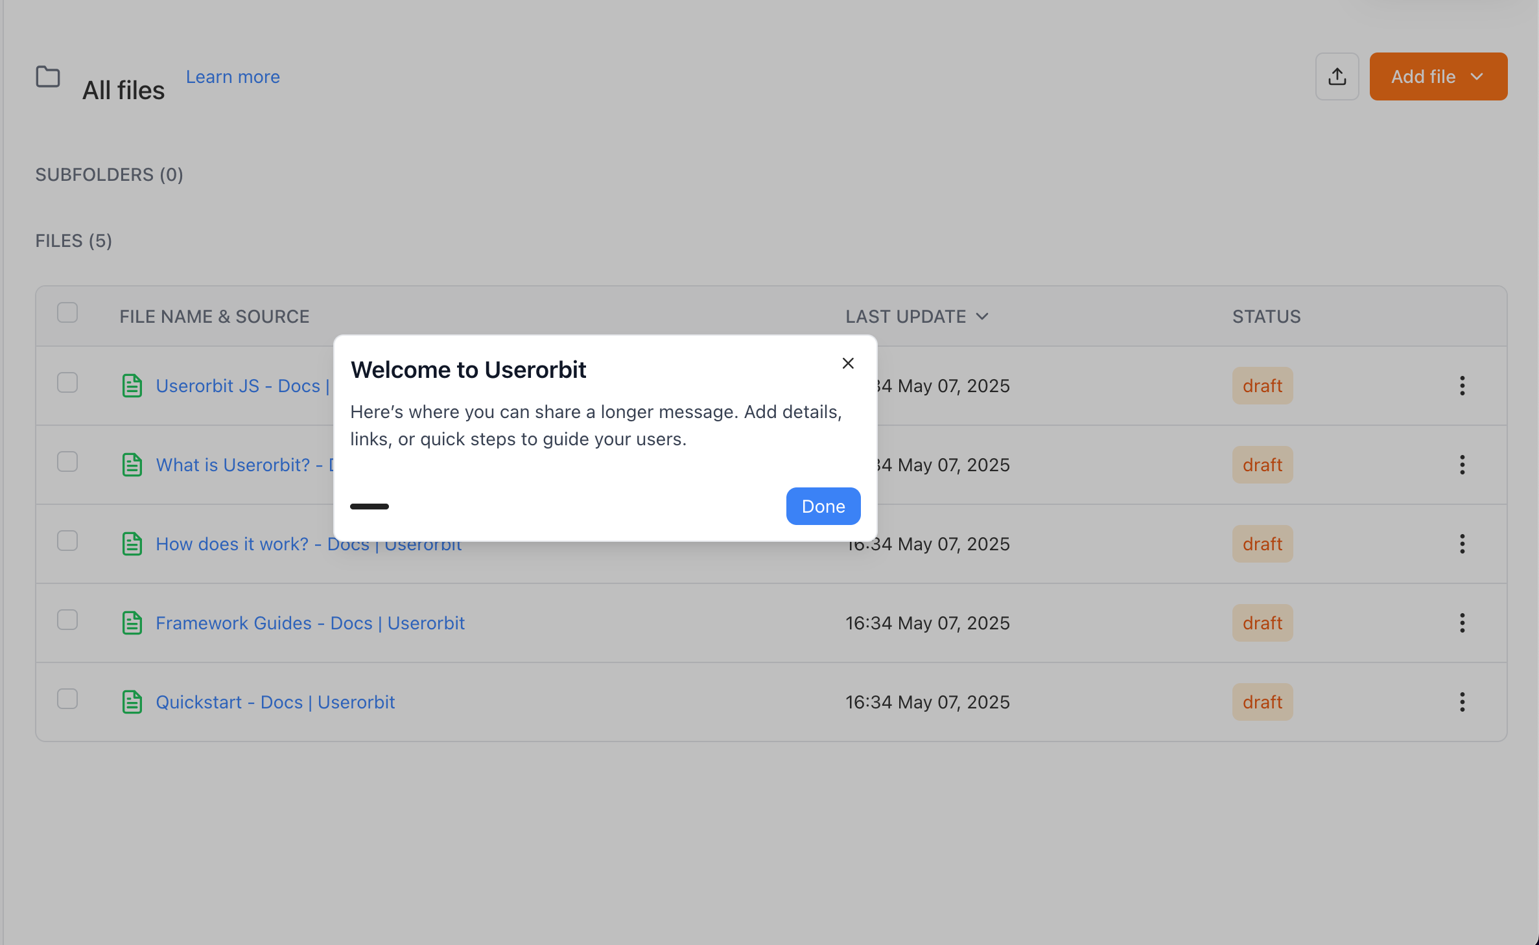Click the step progress bar in popup

[x=370, y=506]
